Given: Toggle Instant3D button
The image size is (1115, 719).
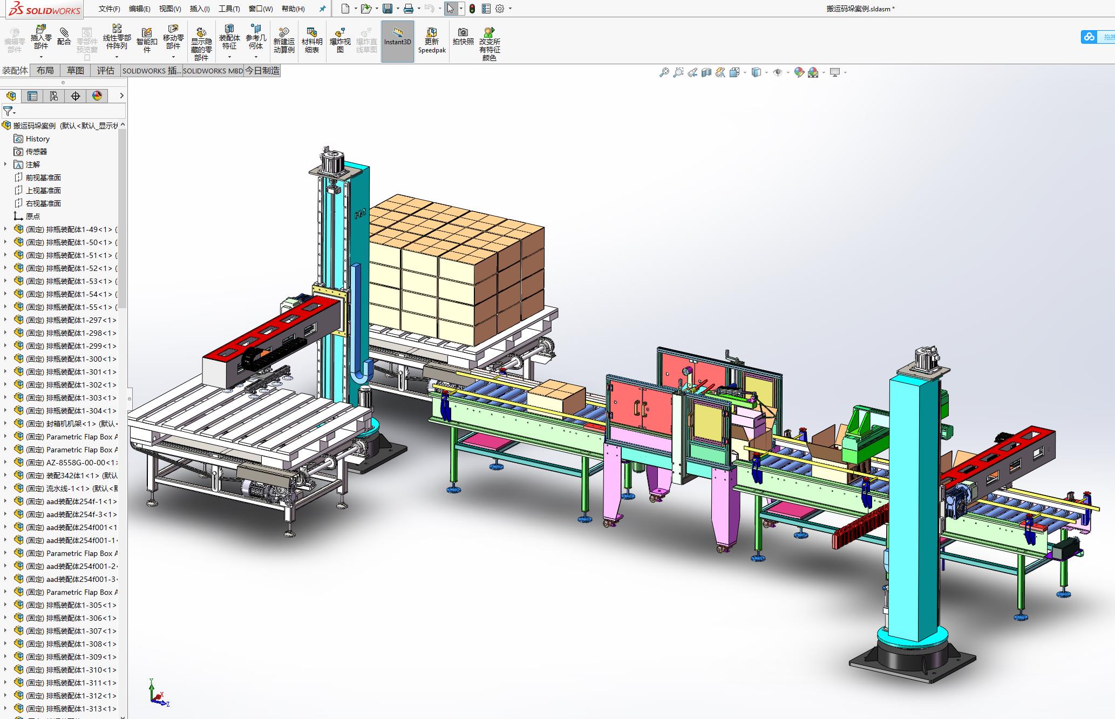Looking at the screenshot, I should point(398,41).
